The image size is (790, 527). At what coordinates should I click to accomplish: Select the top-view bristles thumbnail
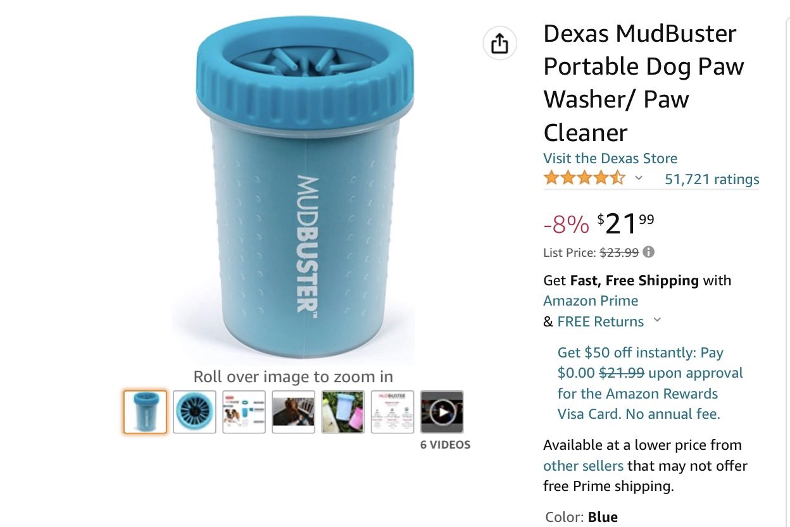pyautogui.click(x=194, y=412)
